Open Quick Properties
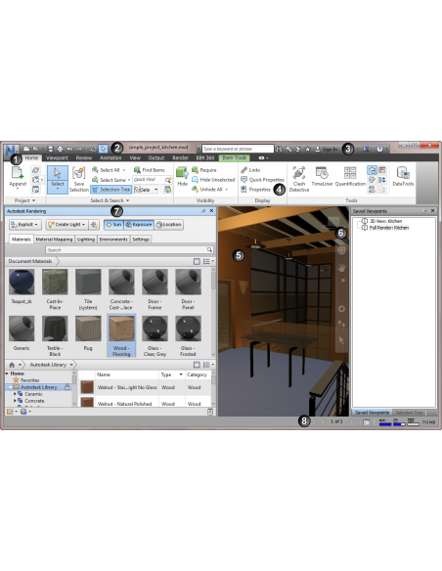Screen dimensions: 442x571 [262, 180]
